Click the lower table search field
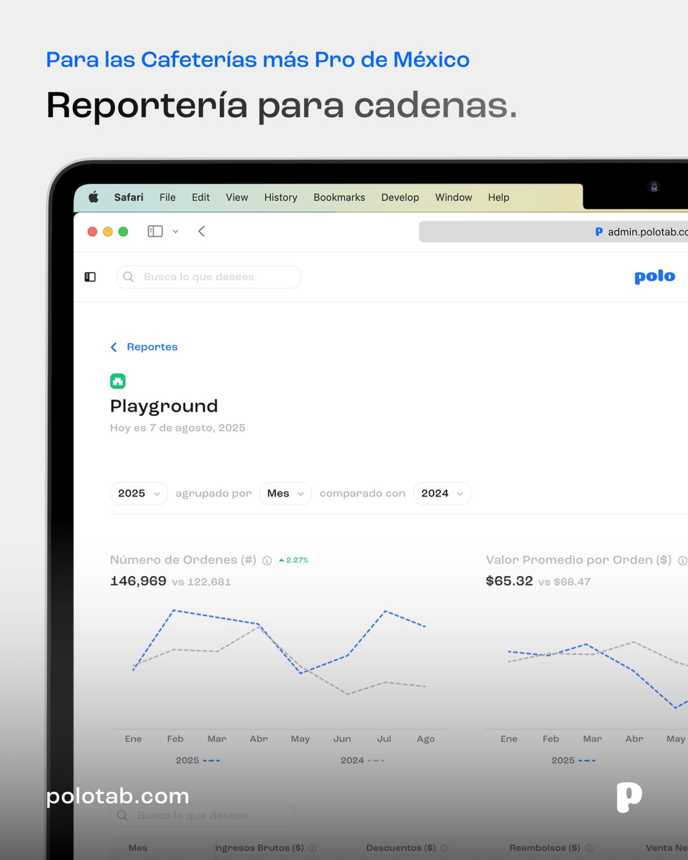Viewport: 688px width, 860px height. pyautogui.click(x=203, y=815)
